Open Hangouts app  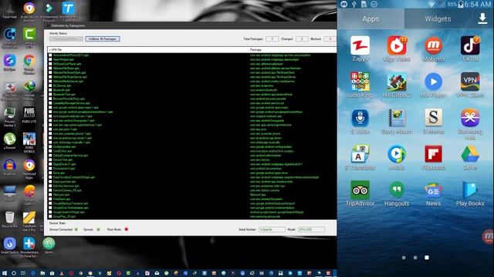pos(397,190)
